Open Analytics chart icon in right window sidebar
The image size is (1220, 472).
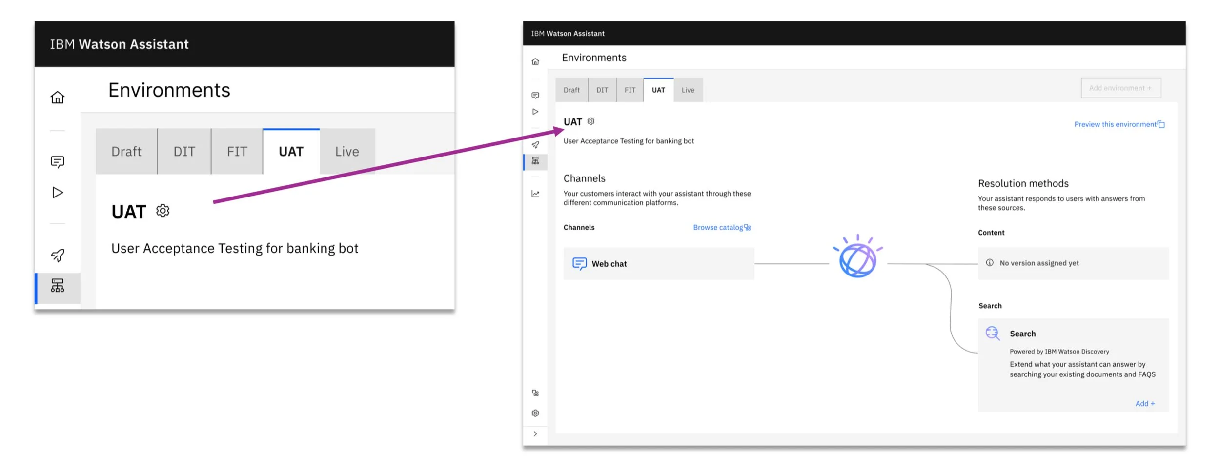click(535, 194)
